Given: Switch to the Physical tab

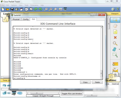Looking at the screenshot, I should click(16, 19).
